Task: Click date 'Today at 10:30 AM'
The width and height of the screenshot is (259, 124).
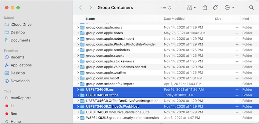Action: point(179,95)
